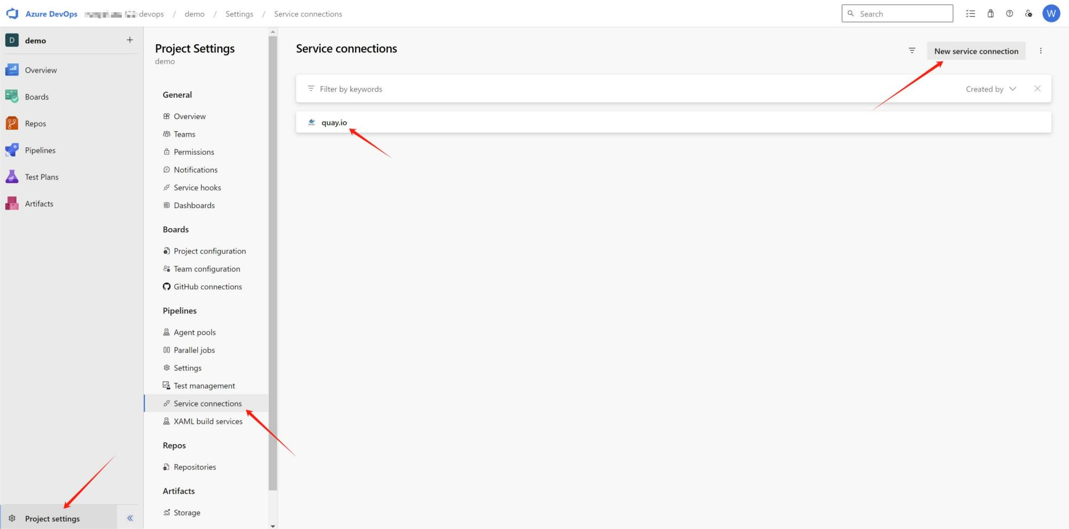Open more actions menu beside New service connection
Viewport: 1069px width, 529px height.
pyautogui.click(x=1040, y=51)
